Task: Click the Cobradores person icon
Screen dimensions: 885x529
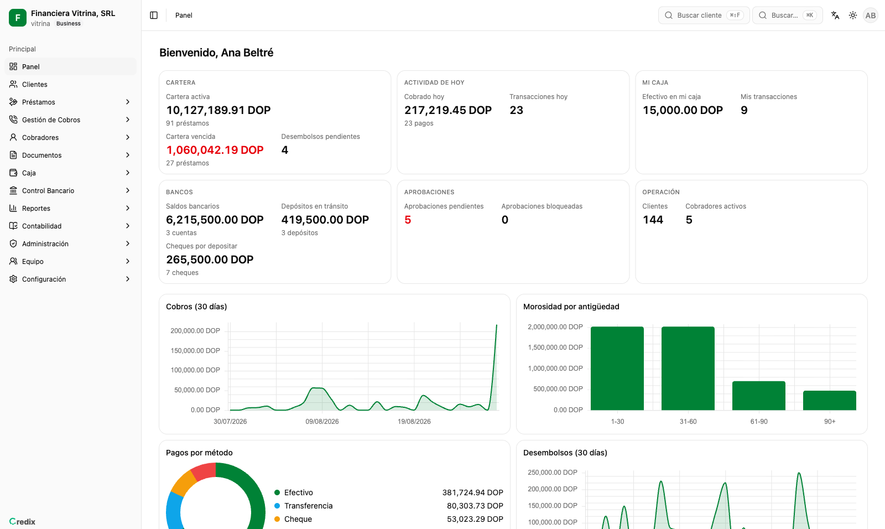Action: point(13,137)
